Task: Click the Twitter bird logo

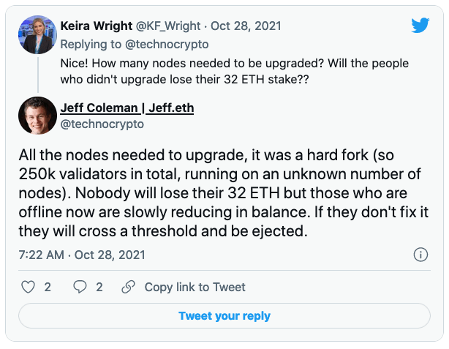Action: pyautogui.click(x=420, y=25)
